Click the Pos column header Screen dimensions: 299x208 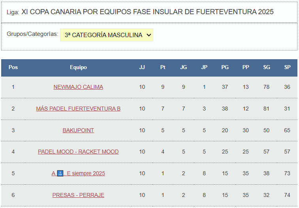click(x=13, y=67)
